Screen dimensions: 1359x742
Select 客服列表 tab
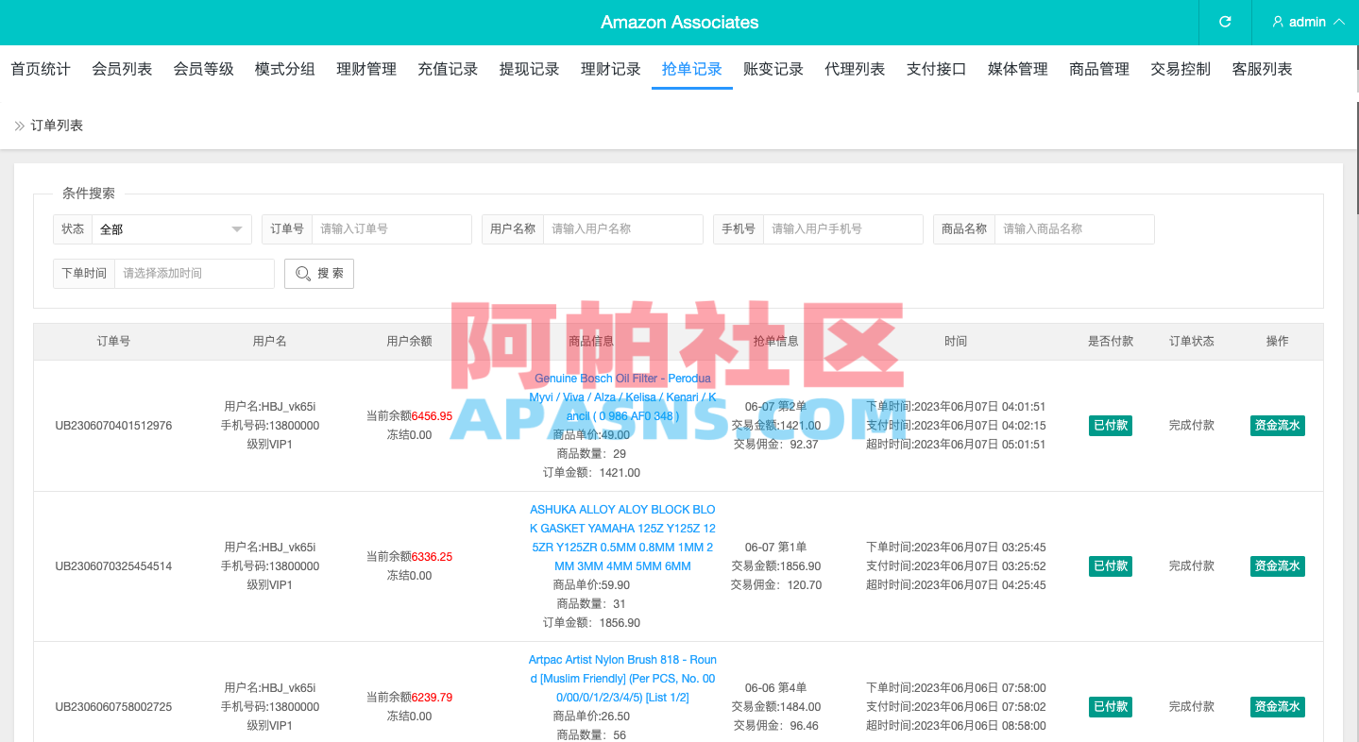(1262, 69)
